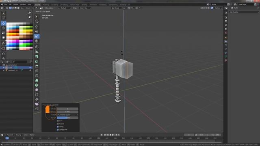The width and height of the screenshot is (260, 146).
Task: Select the Move tool in viewport toolbar
Action: pyautogui.click(x=37, y=27)
